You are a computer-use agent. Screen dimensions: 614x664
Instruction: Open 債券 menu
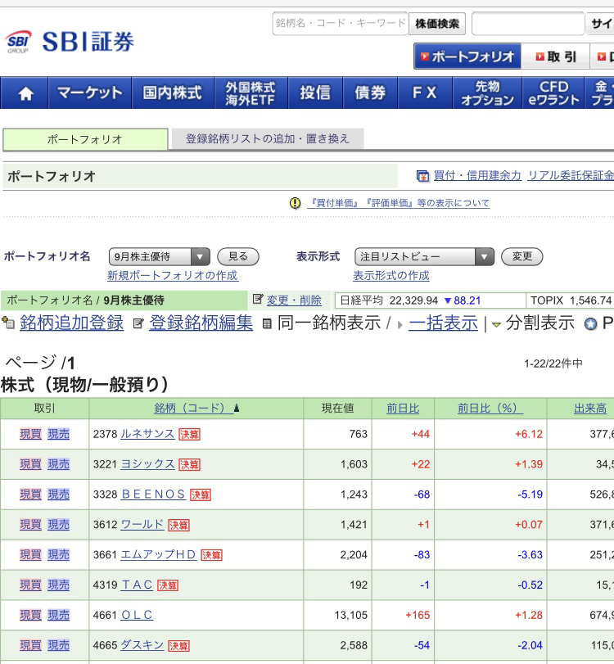(x=370, y=93)
